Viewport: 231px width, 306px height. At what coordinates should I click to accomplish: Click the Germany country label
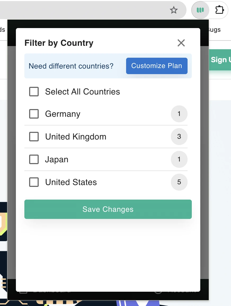point(63,114)
